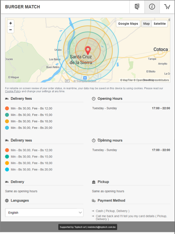Click the truck icon beside Delivery heading
This screenshot has height=234, width=175.
click(x=7, y=182)
